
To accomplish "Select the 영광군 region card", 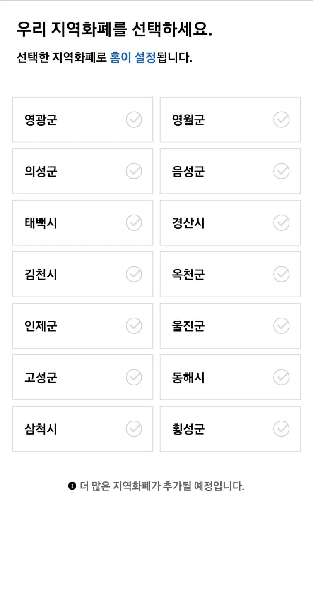I will 82,119.
